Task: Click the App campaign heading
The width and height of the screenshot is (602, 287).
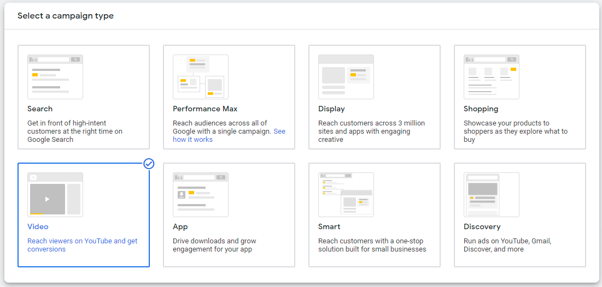Action: (x=180, y=227)
